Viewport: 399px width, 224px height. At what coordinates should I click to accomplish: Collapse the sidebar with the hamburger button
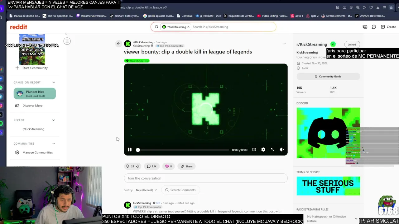(67, 41)
